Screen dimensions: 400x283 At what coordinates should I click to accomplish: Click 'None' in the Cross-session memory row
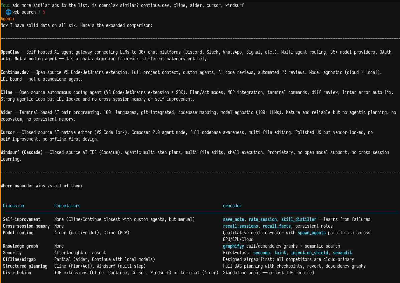point(59,226)
